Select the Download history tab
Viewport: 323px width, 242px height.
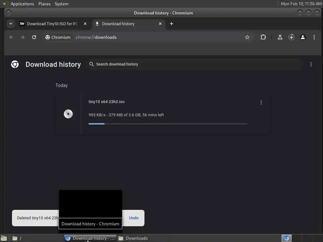129,24
